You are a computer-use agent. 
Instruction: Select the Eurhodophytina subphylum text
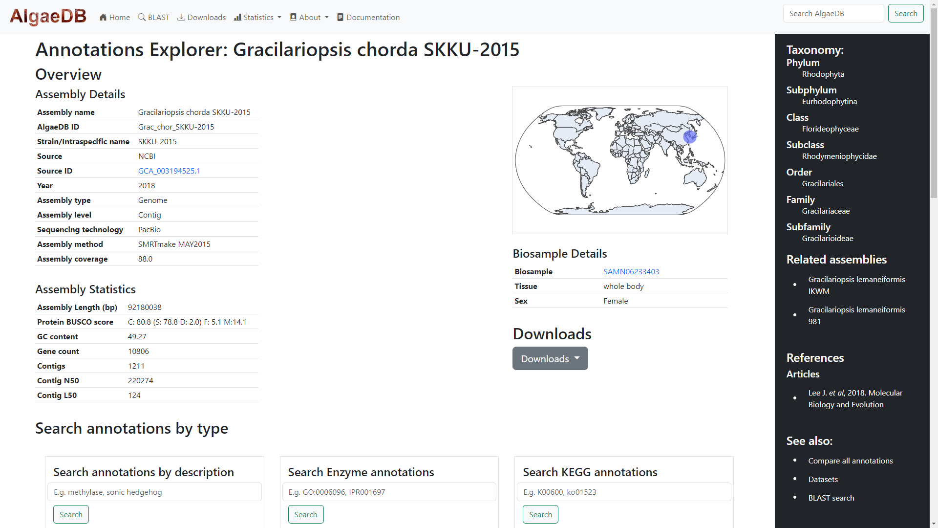[829, 101]
